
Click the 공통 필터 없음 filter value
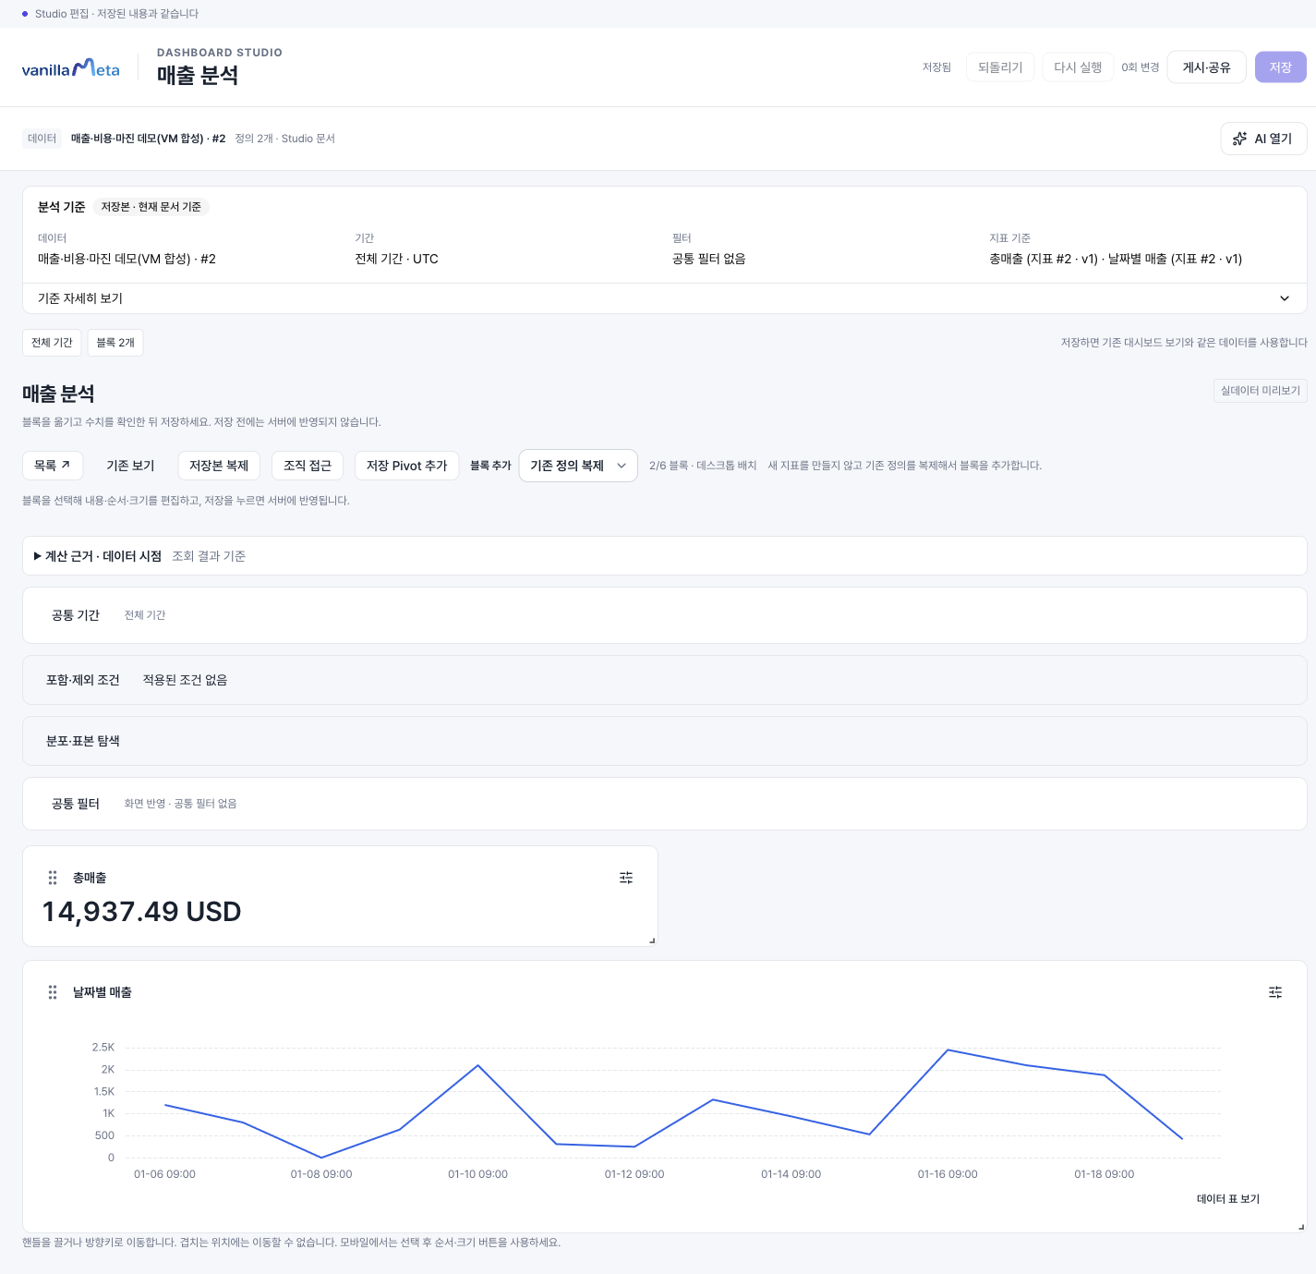pos(709,259)
